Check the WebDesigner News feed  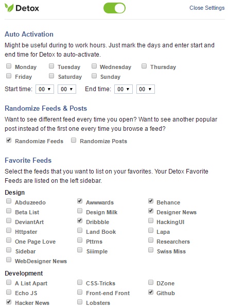[9, 260]
